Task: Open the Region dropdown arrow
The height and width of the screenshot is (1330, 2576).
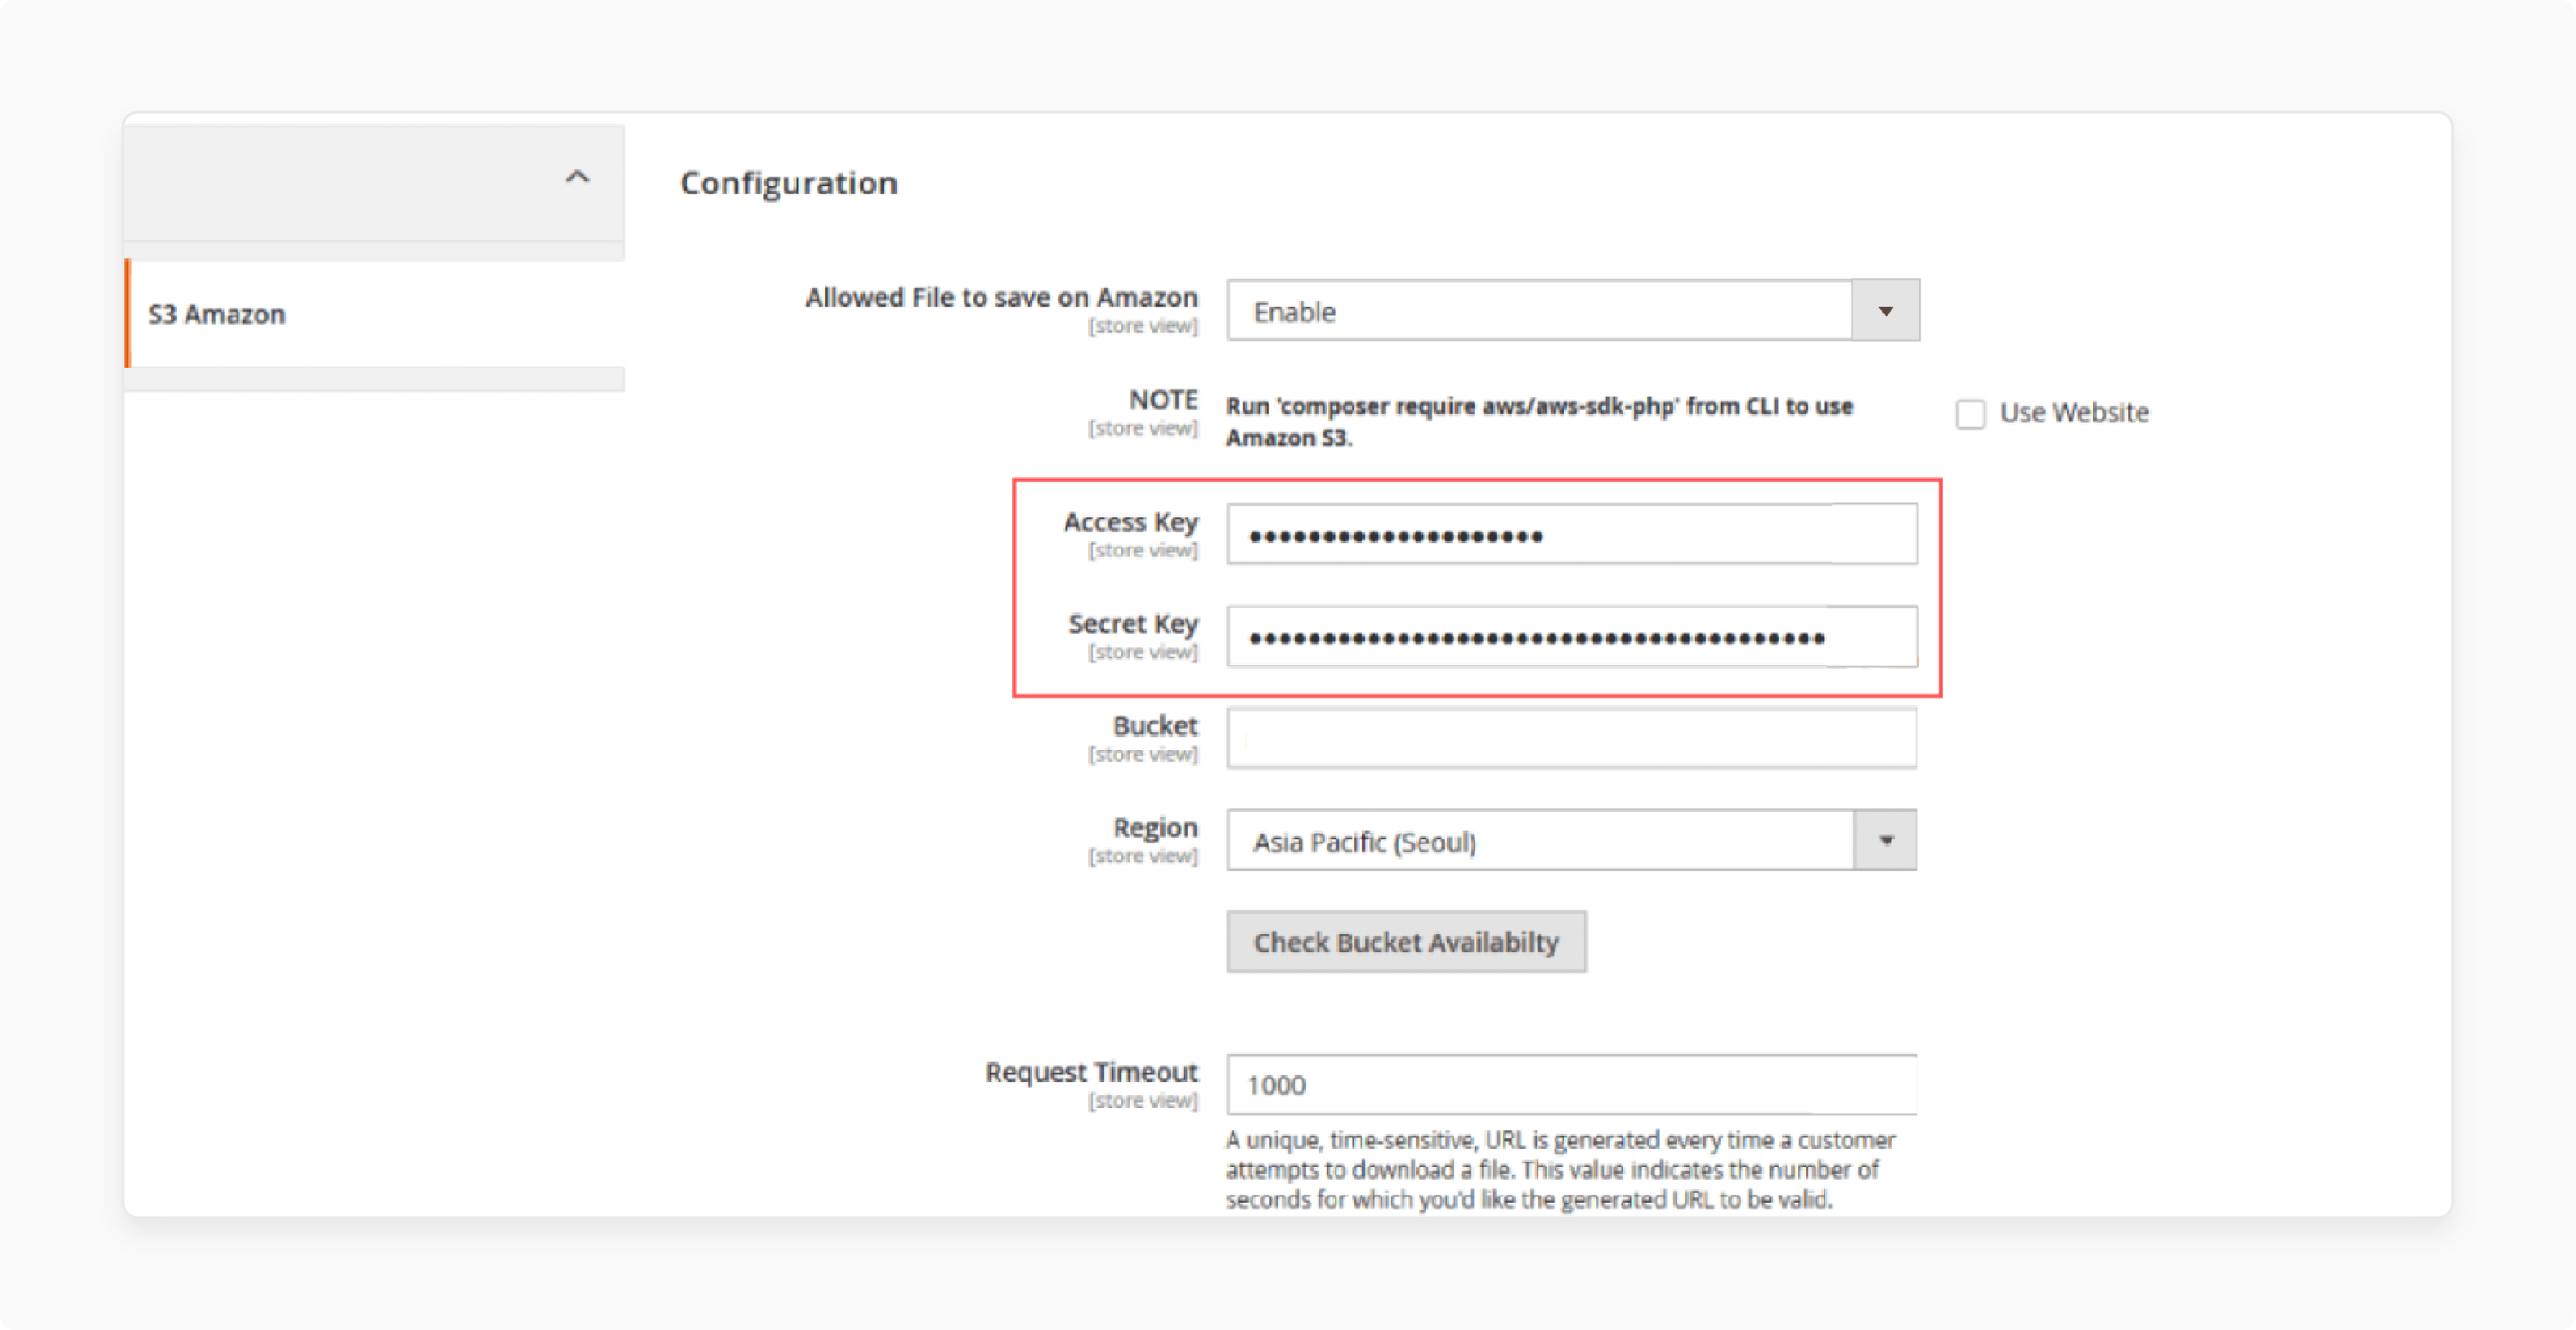Action: 1886,840
